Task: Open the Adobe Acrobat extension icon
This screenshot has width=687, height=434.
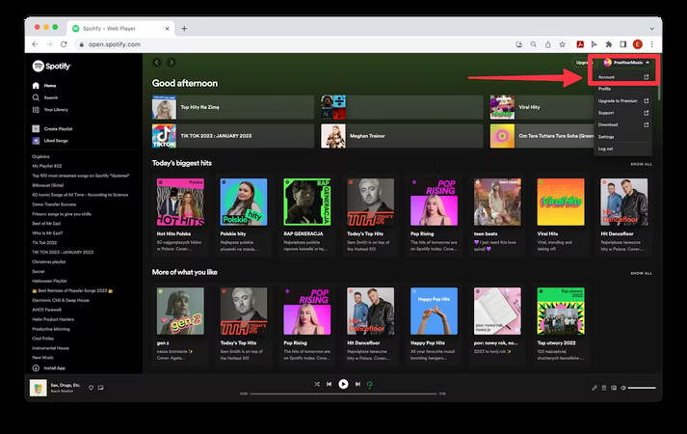Action: tap(580, 44)
